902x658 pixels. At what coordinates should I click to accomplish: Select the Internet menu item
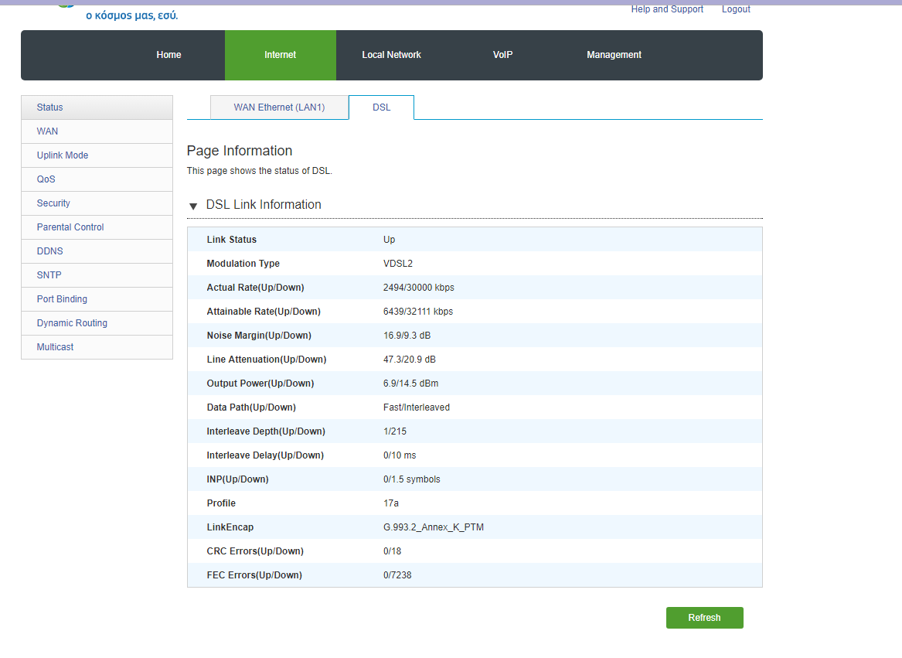280,55
